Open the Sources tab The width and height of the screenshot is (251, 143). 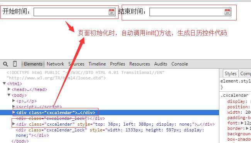76,64
